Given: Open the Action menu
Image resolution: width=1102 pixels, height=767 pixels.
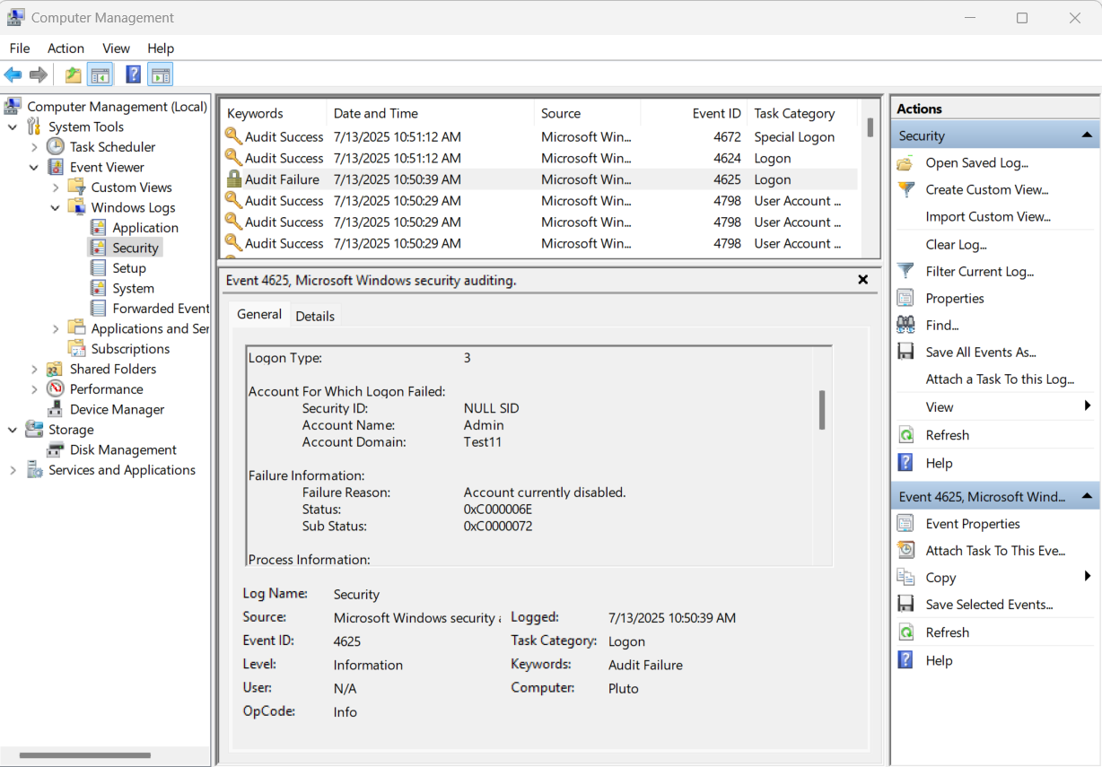Looking at the screenshot, I should (x=66, y=48).
